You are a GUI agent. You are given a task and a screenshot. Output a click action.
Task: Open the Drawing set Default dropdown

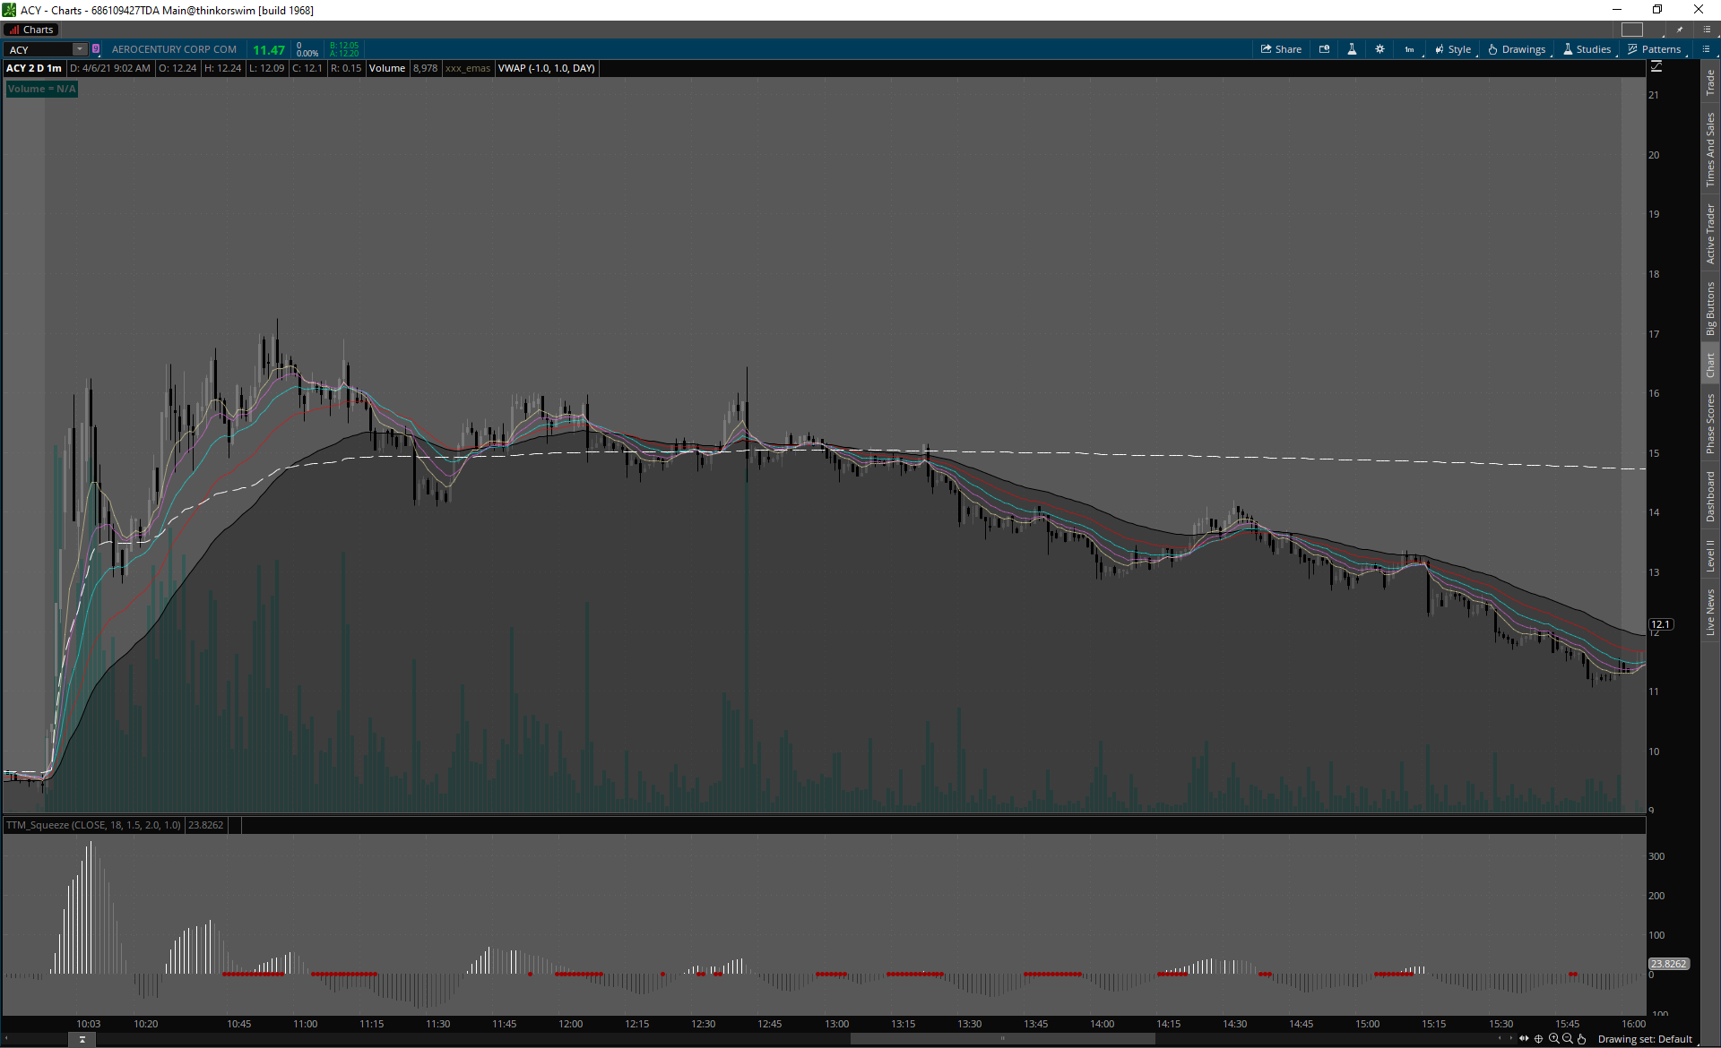(1645, 1039)
